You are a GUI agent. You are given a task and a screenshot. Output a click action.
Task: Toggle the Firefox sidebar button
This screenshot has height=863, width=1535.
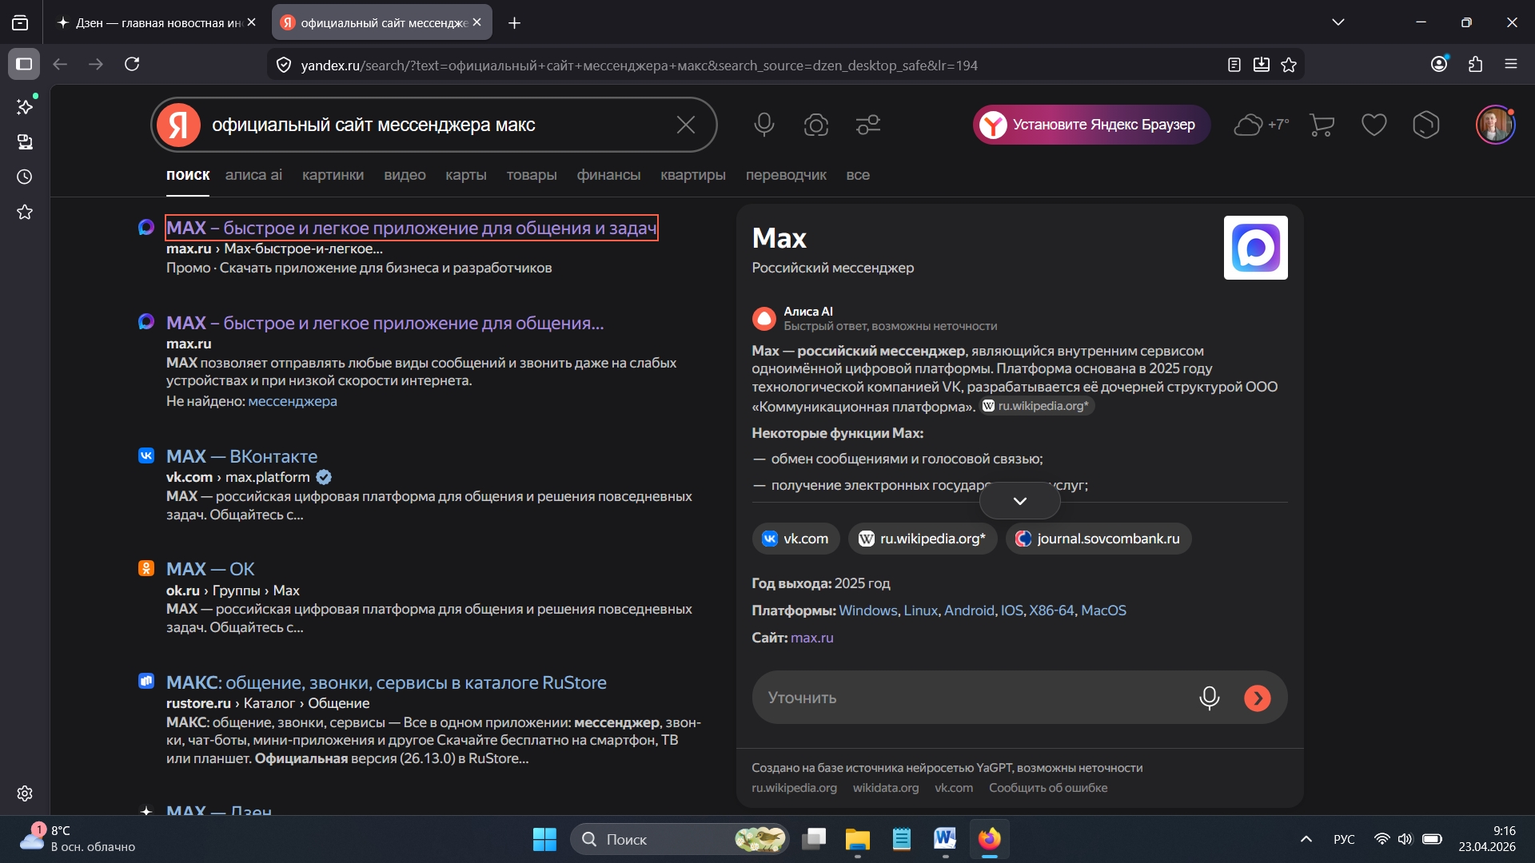click(24, 64)
